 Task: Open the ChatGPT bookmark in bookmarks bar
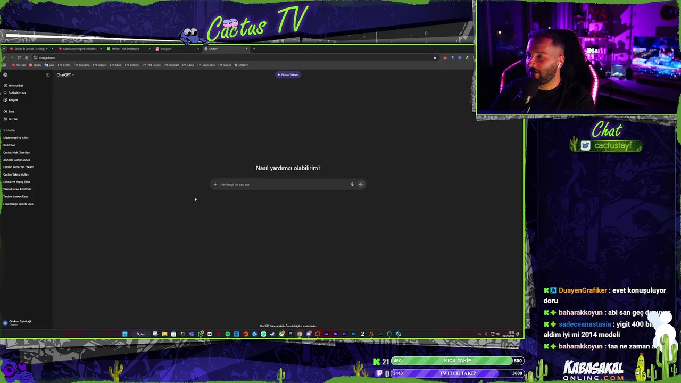pyautogui.click(x=242, y=65)
